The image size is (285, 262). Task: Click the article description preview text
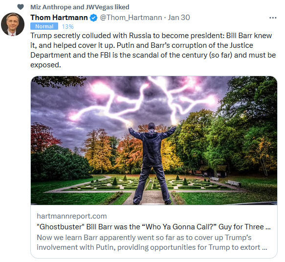tap(152, 242)
